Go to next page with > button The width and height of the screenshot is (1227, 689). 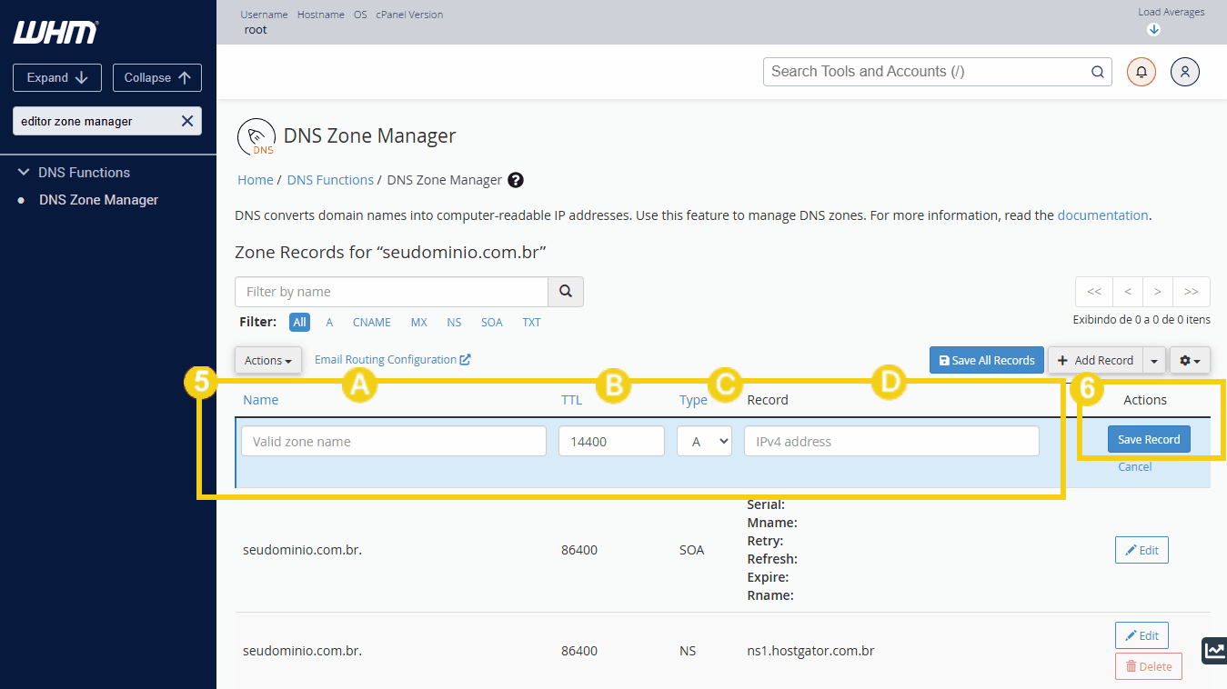point(1158,292)
